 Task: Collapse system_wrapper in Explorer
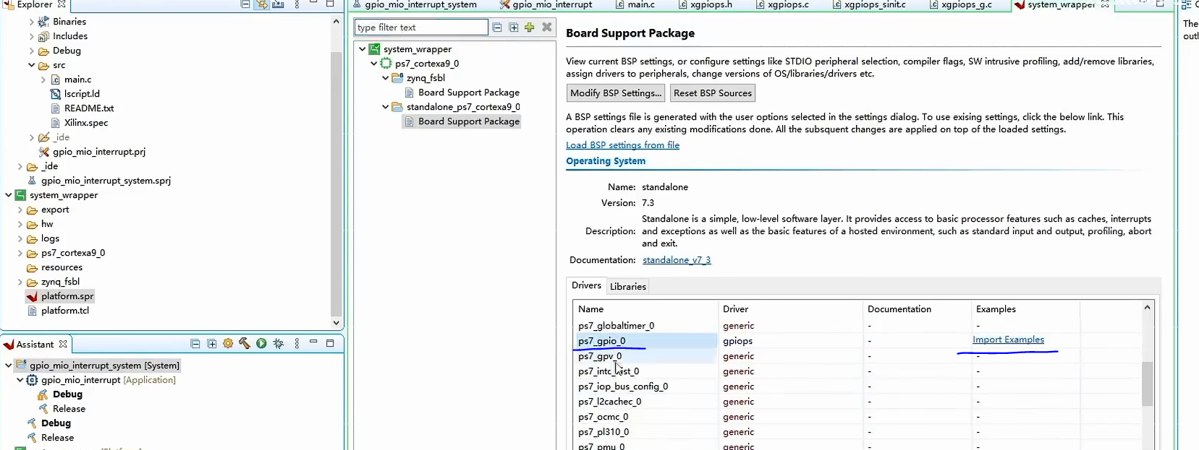(x=9, y=195)
